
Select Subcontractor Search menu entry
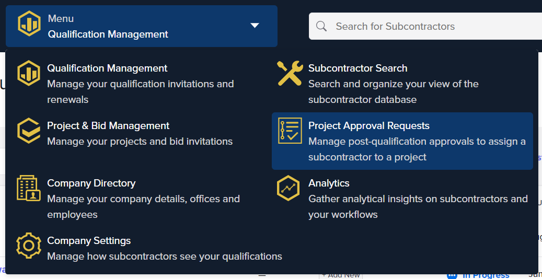[x=358, y=68]
